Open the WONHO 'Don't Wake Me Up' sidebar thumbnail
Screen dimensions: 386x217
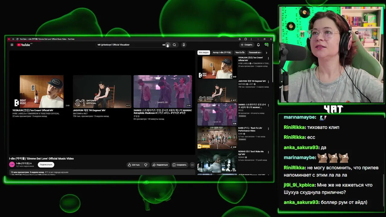point(217,161)
